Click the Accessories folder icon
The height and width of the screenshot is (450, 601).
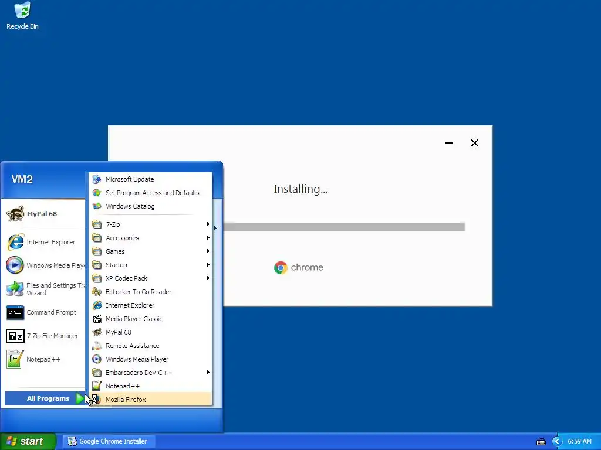97,238
